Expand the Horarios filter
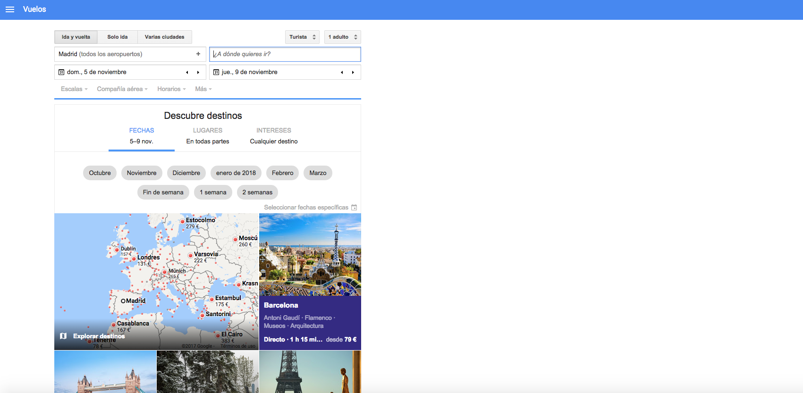Image resolution: width=803 pixels, height=393 pixels. (171, 89)
